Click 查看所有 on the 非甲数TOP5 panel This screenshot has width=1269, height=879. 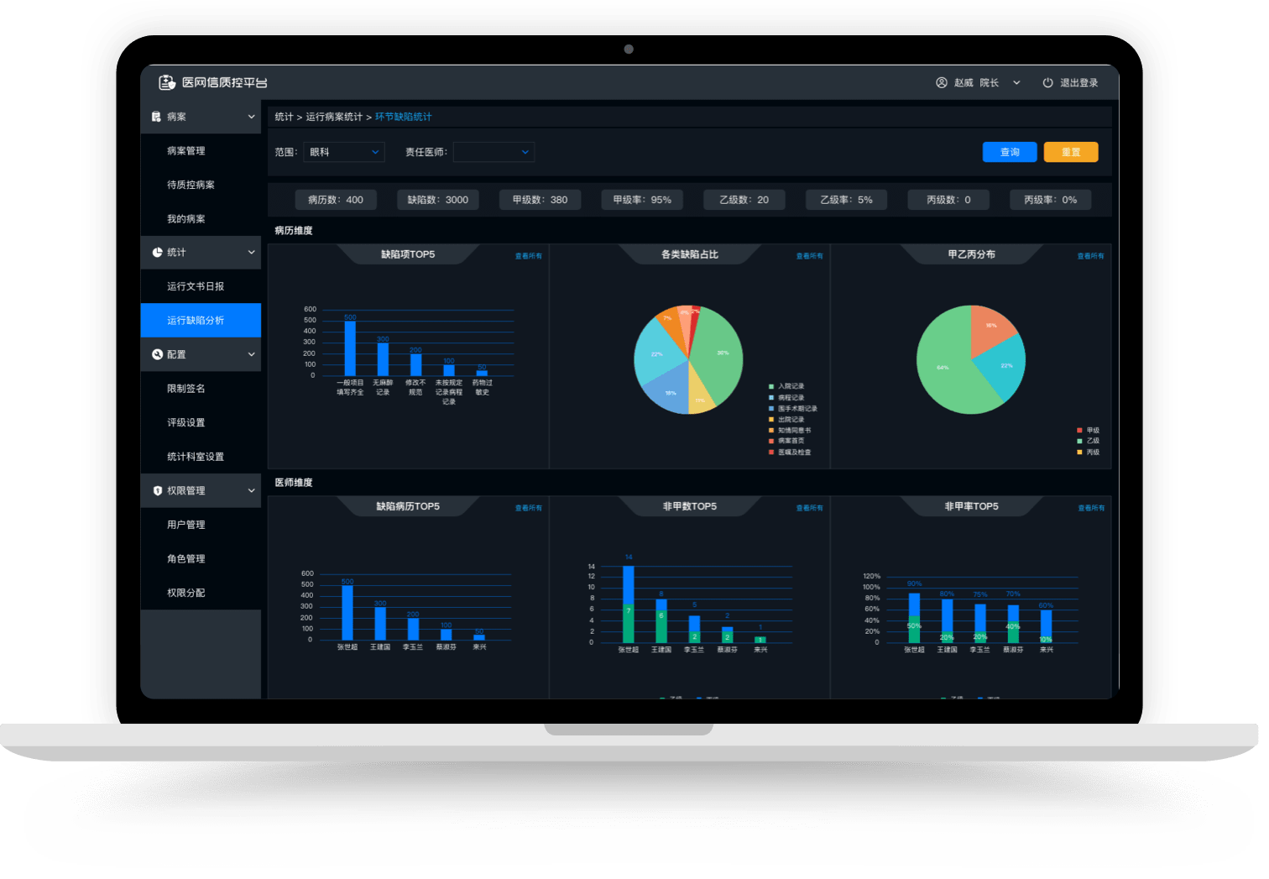click(809, 507)
